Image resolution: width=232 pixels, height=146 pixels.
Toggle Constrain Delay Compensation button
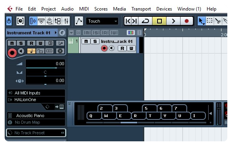pos(20,21)
